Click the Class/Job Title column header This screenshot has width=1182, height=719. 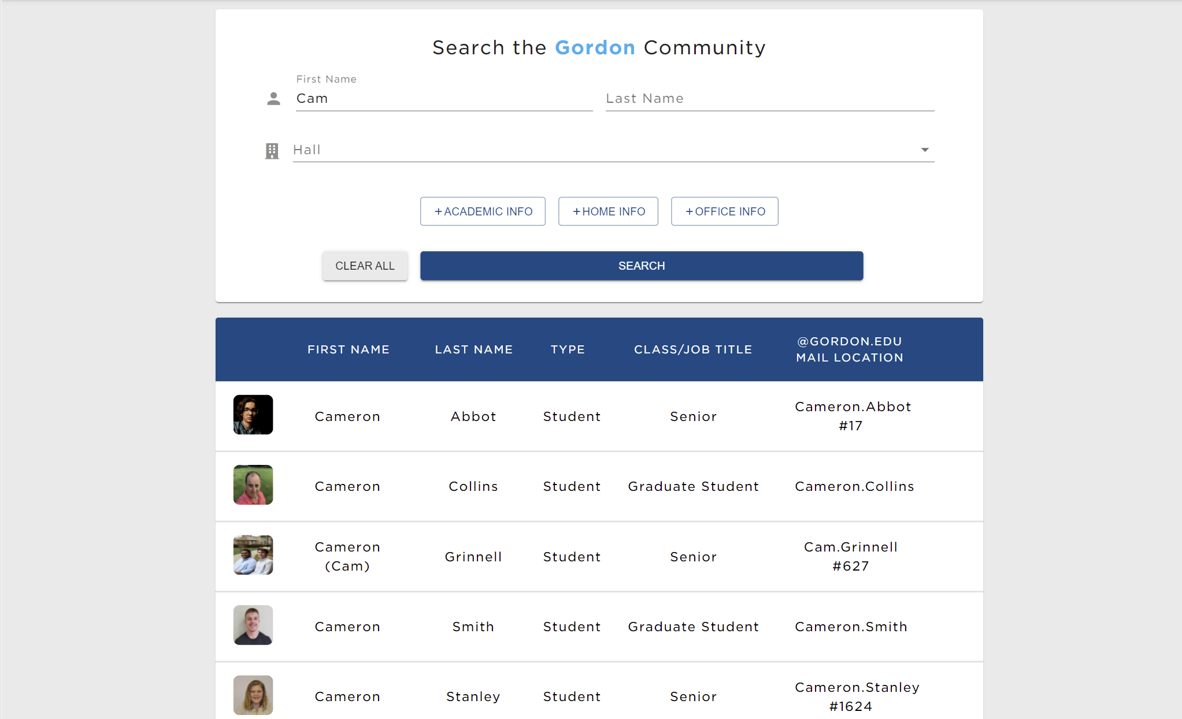pyautogui.click(x=692, y=349)
